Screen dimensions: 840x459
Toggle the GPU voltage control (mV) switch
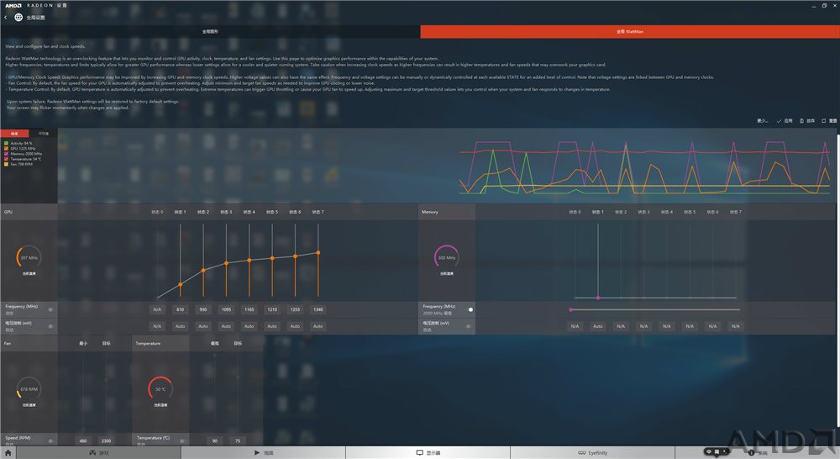(50, 326)
